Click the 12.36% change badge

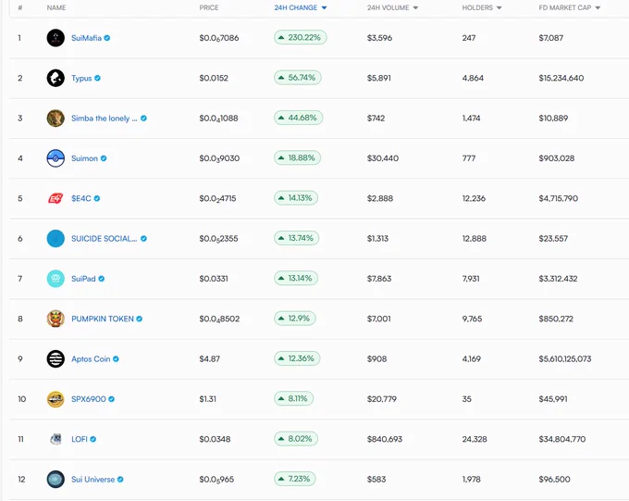297,358
